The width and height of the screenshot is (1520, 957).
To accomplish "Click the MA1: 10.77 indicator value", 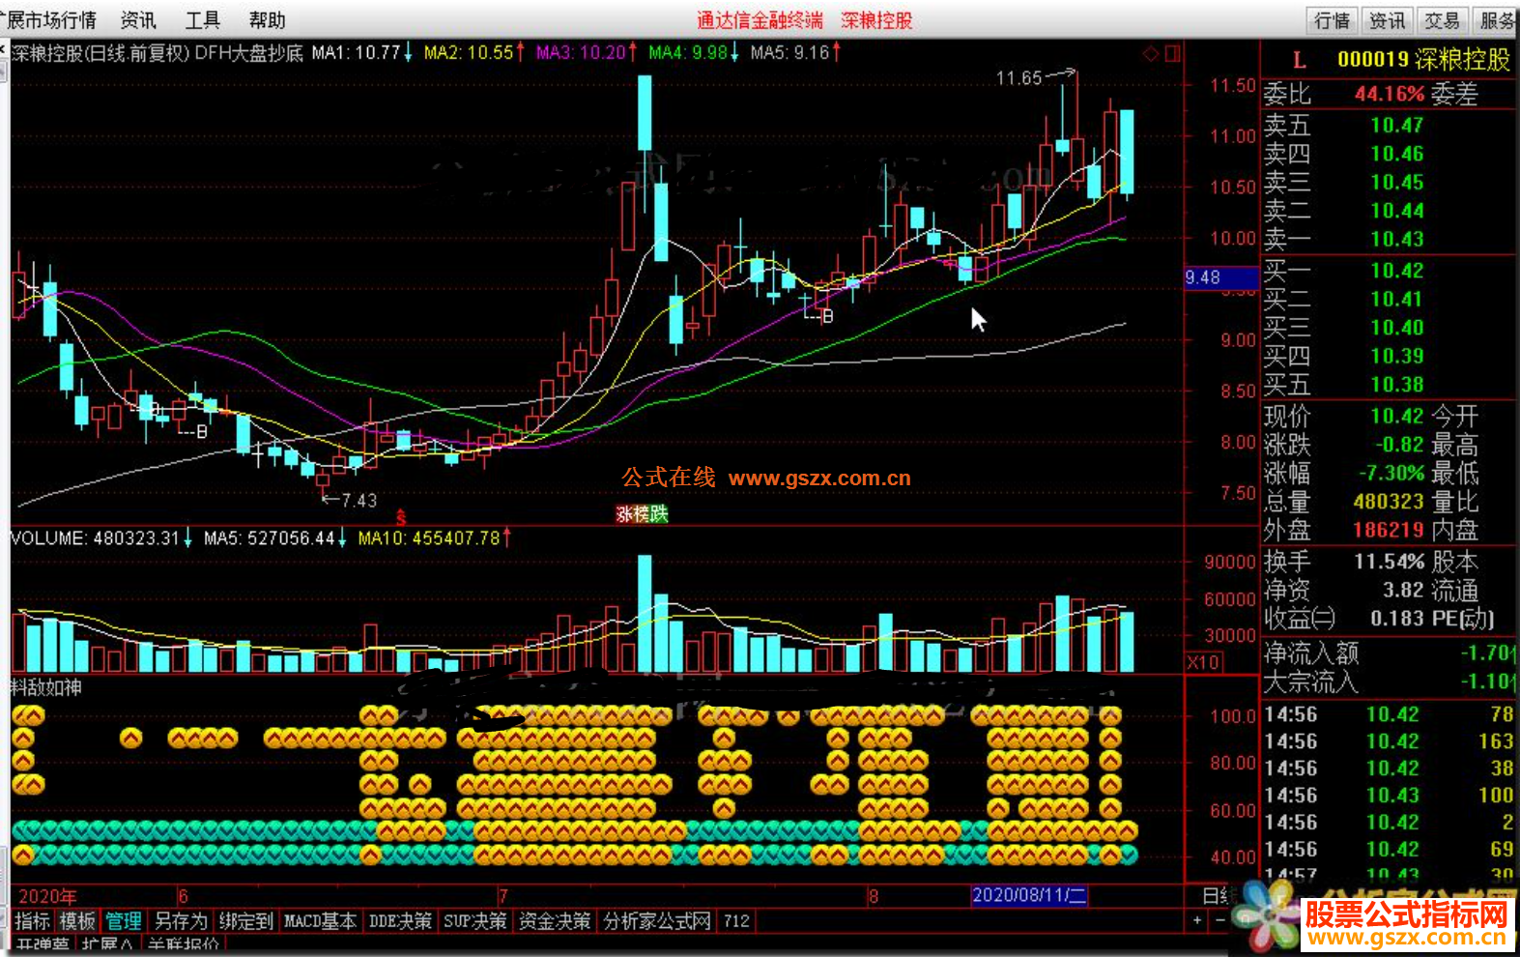I will coord(356,52).
